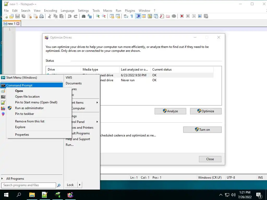Screen dimensions: 267x200
Task: Click the Undo arrow icon
Action: 69,16
